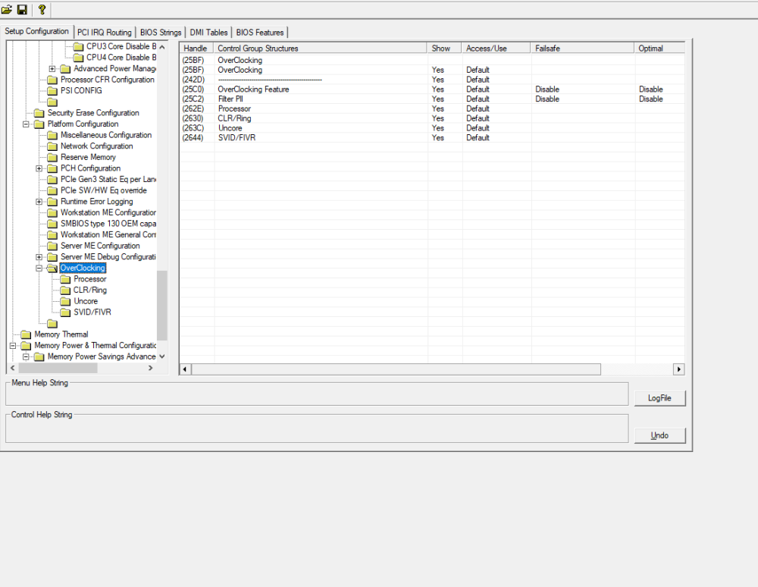
Task: Click the Processor subfolder icon under OverClocking
Action: click(65, 280)
